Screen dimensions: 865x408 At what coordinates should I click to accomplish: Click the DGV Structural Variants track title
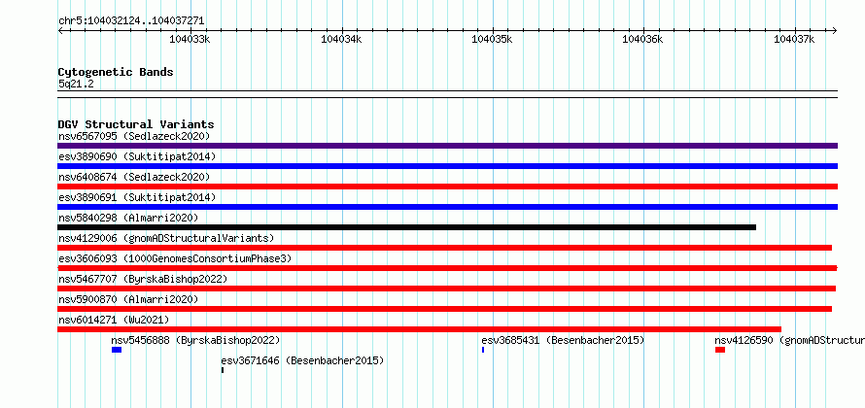pos(136,124)
